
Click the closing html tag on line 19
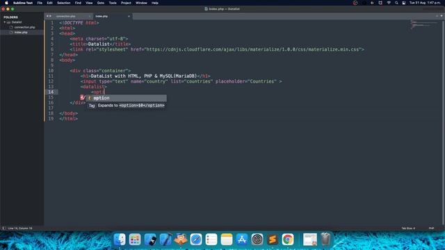[x=68, y=119]
